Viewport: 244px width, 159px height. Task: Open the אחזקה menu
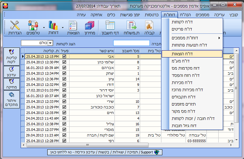[97, 15]
